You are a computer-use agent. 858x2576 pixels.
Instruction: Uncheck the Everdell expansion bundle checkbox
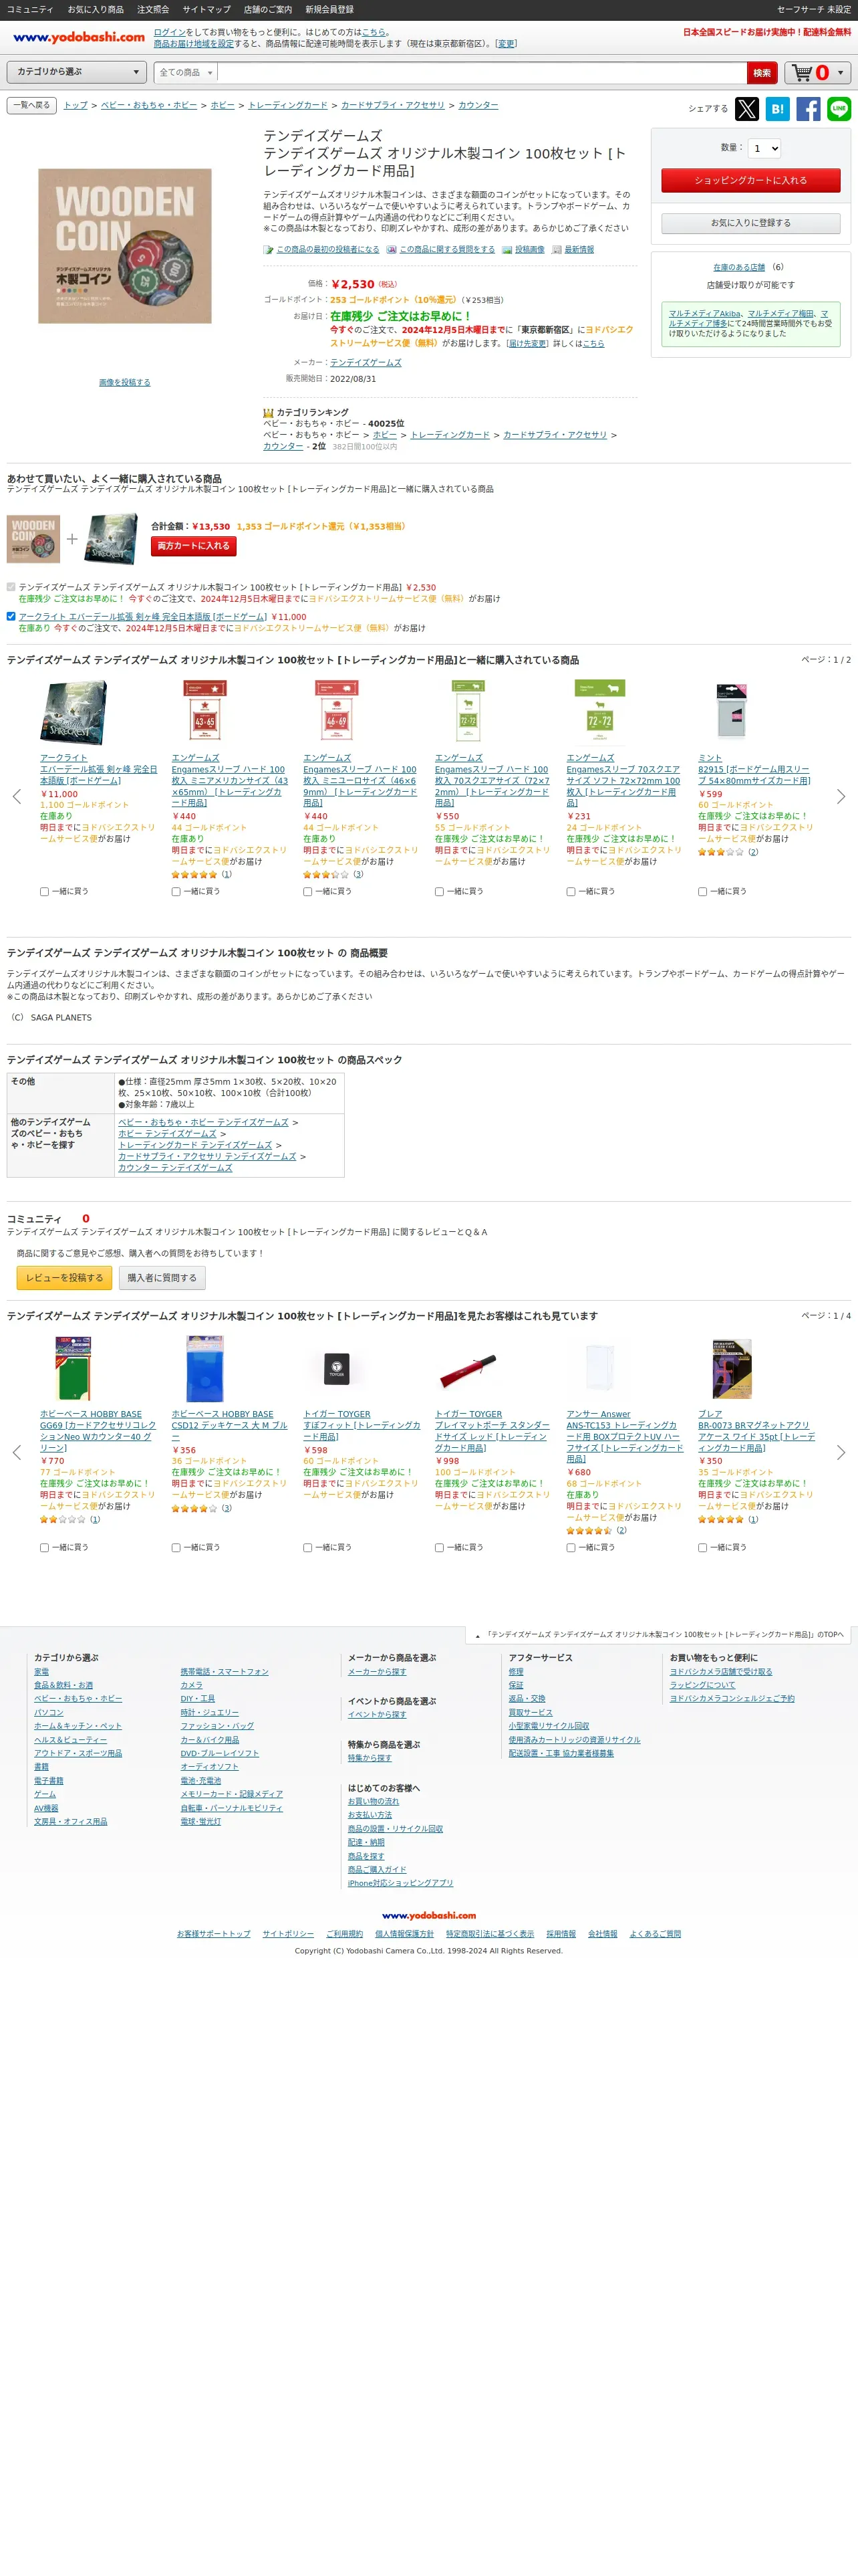tap(11, 616)
